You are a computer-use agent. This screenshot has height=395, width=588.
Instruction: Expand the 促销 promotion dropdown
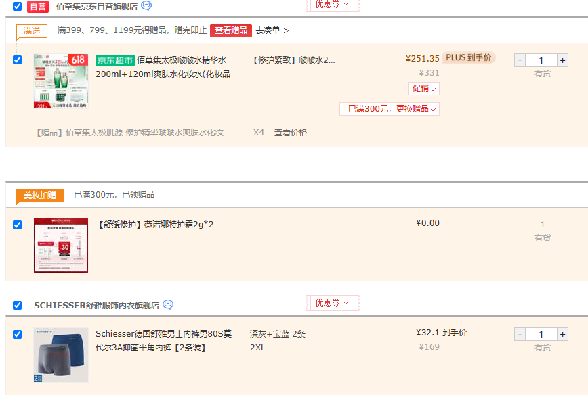click(x=424, y=89)
